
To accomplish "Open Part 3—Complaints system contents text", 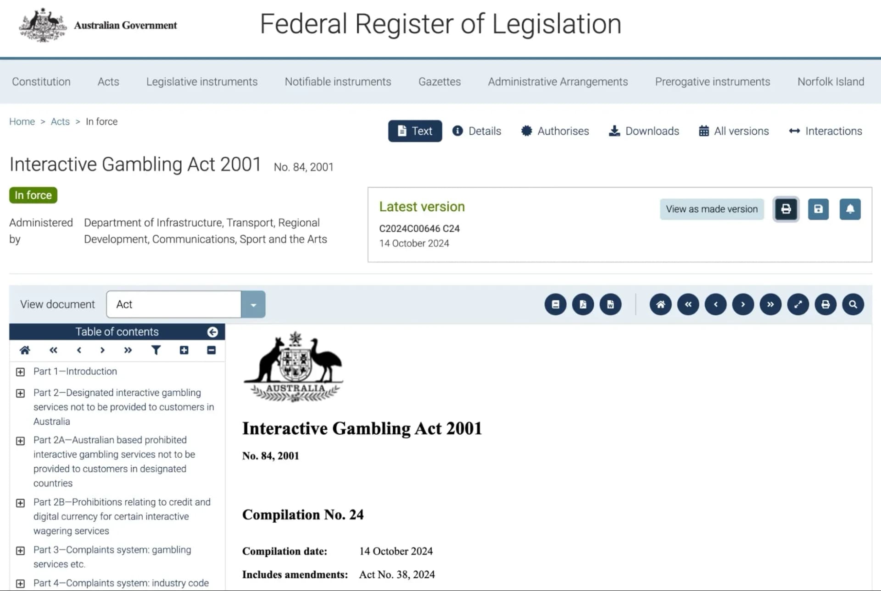I will (112, 557).
